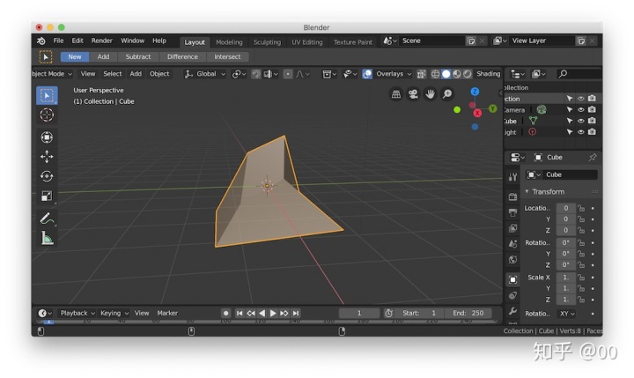Open the World properties tab icon
Viewport: 634px width, 378px height.
[x=512, y=259]
